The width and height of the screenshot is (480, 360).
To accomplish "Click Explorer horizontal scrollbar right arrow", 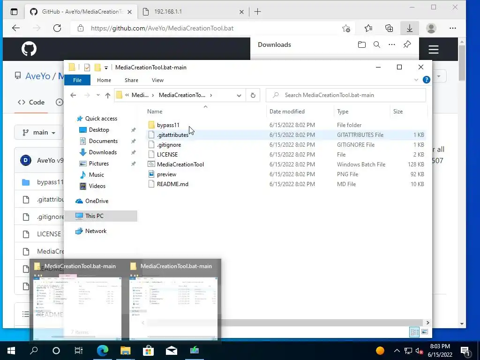I will (x=427, y=322).
